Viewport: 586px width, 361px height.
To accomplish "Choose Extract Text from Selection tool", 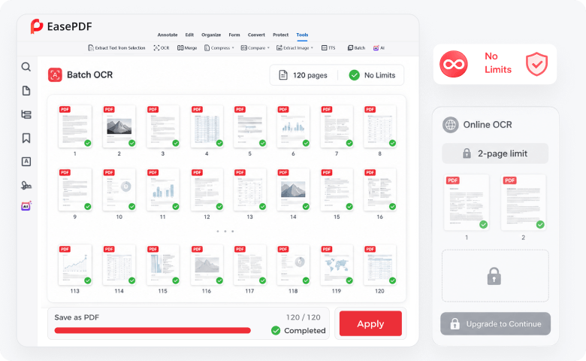I will (x=116, y=48).
